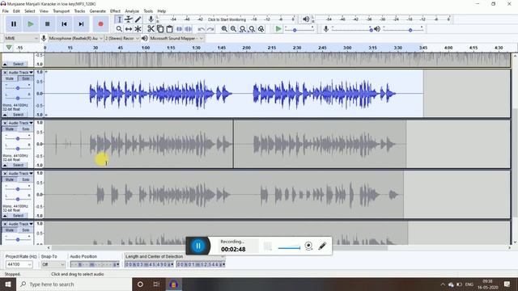
Task: Click the Paste clipboard icon
Action: [x=169, y=29]
